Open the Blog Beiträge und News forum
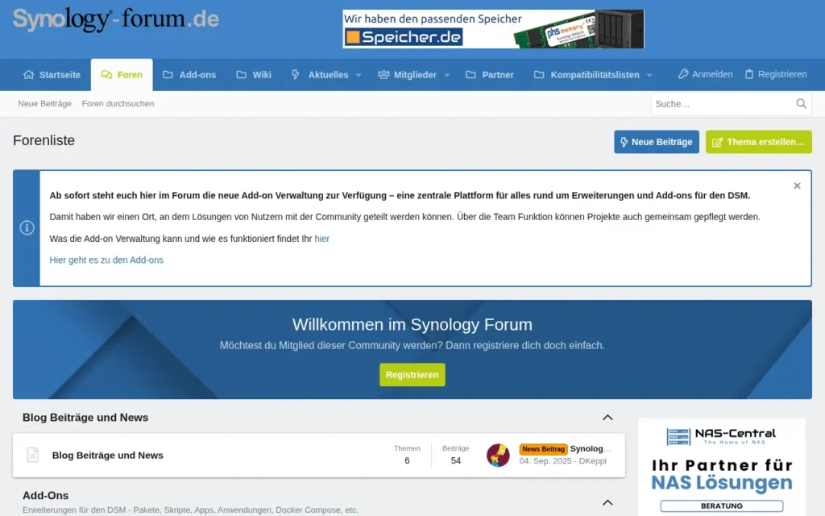 coord(107,456)
